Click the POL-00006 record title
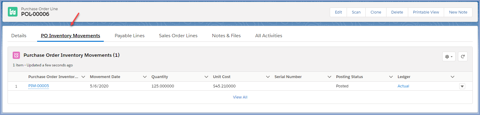Viewport: 480px width, 115px height. coord(35,14)
